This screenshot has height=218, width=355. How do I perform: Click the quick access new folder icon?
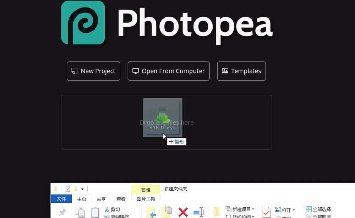click(x=76, y=189)
